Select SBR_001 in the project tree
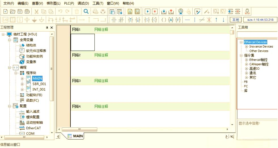Image resolution: width=278 pixels, height=148 pixels. click(39, 84)
